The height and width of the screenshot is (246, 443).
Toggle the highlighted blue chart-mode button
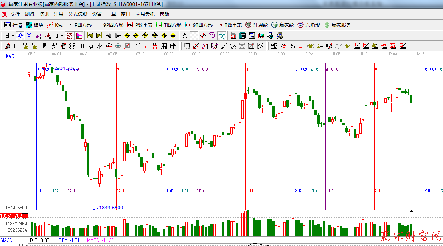pyautogui.click(x=20, y=36)
